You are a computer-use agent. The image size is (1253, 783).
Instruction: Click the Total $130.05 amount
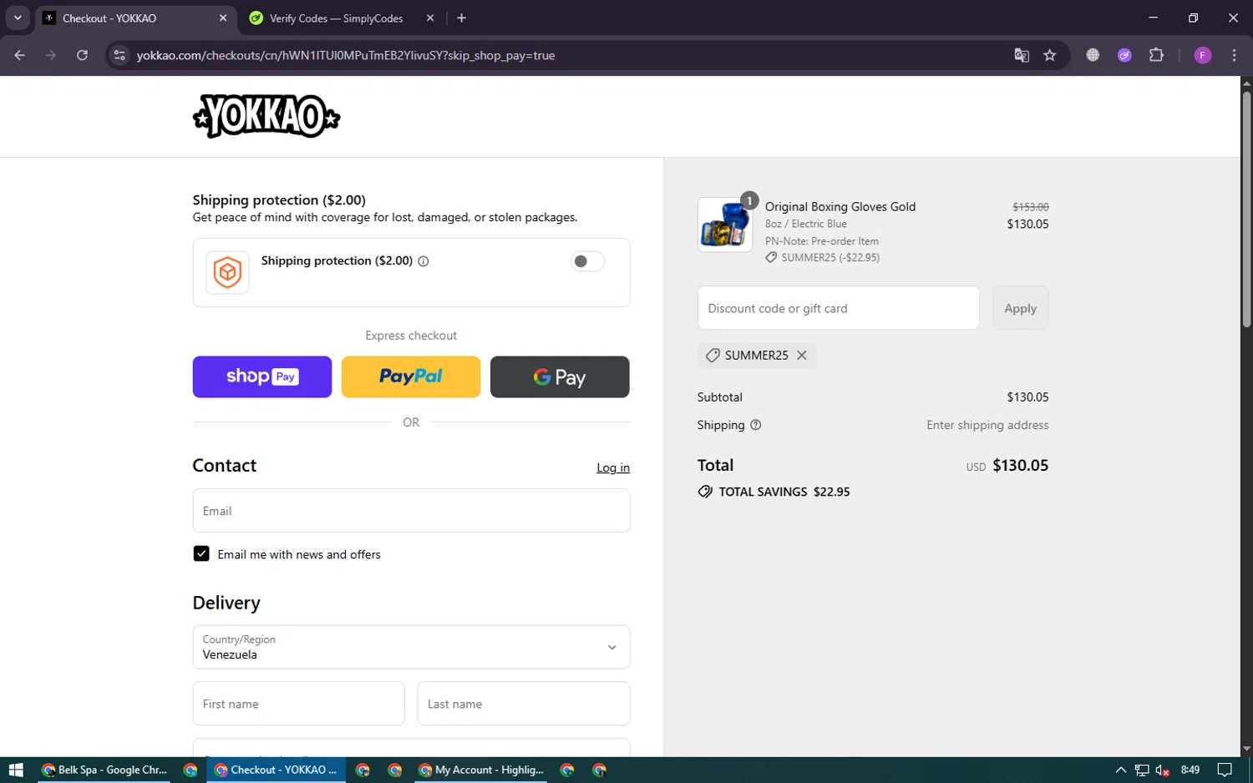point(1020,465)
